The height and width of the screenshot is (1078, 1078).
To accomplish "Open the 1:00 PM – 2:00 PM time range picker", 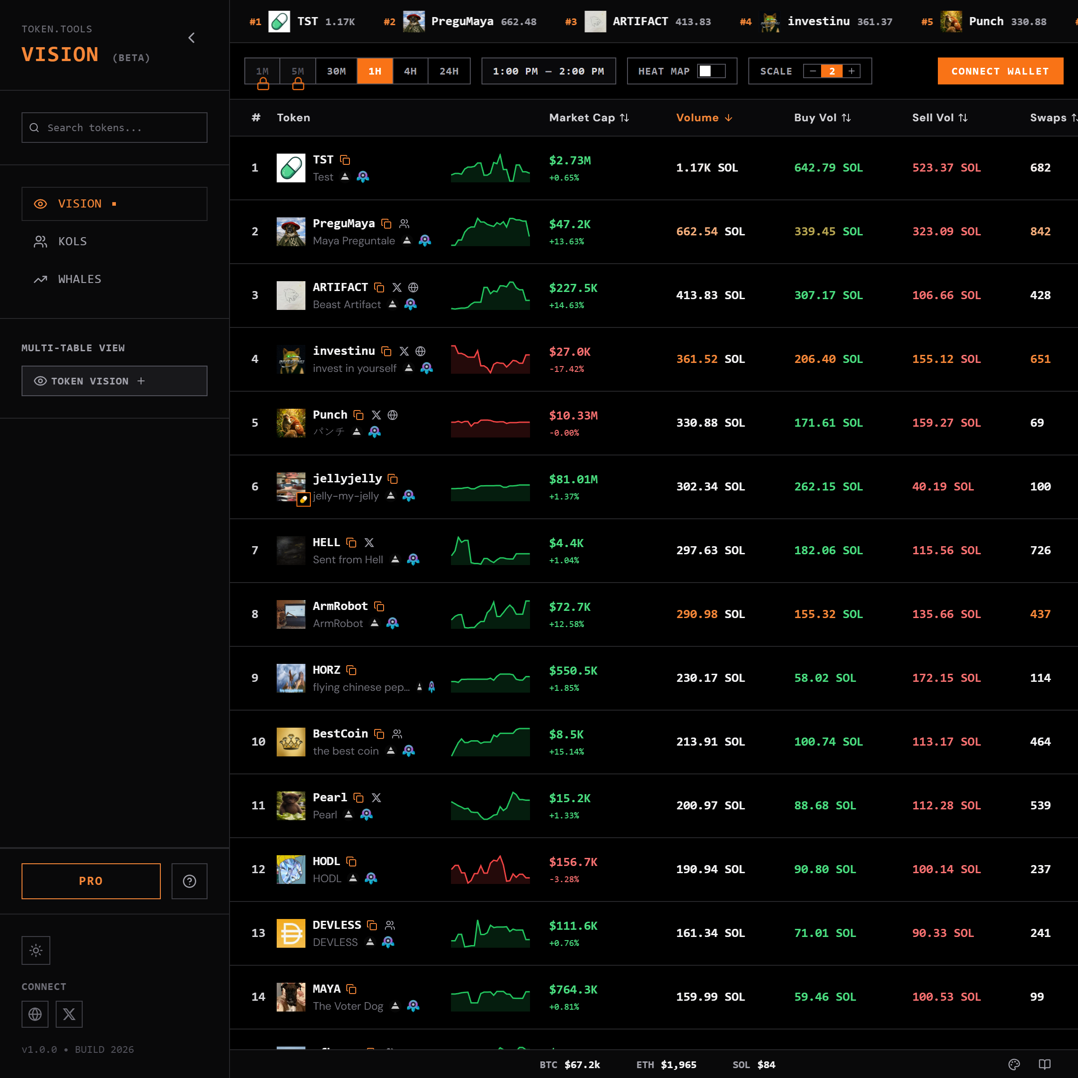I will tap(548, 71).
